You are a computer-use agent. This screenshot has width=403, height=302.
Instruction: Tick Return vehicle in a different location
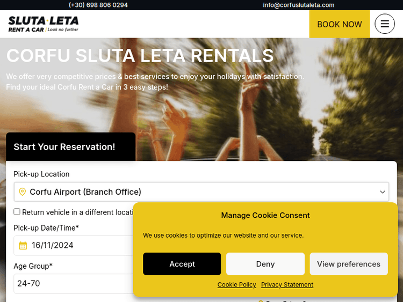click(x=17, y=212)
